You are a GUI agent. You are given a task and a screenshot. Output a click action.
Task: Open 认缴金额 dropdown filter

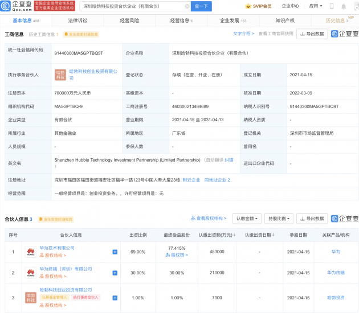(247, 219)
